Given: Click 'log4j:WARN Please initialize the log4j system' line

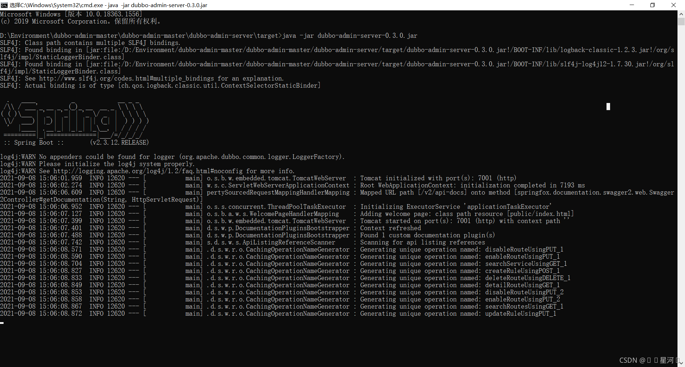Looking at the screenshot, I should pos(97,164).
